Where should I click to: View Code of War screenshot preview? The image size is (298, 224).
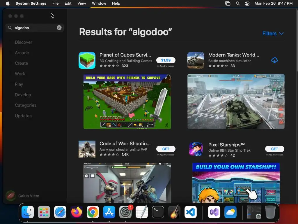click(127, 183)
